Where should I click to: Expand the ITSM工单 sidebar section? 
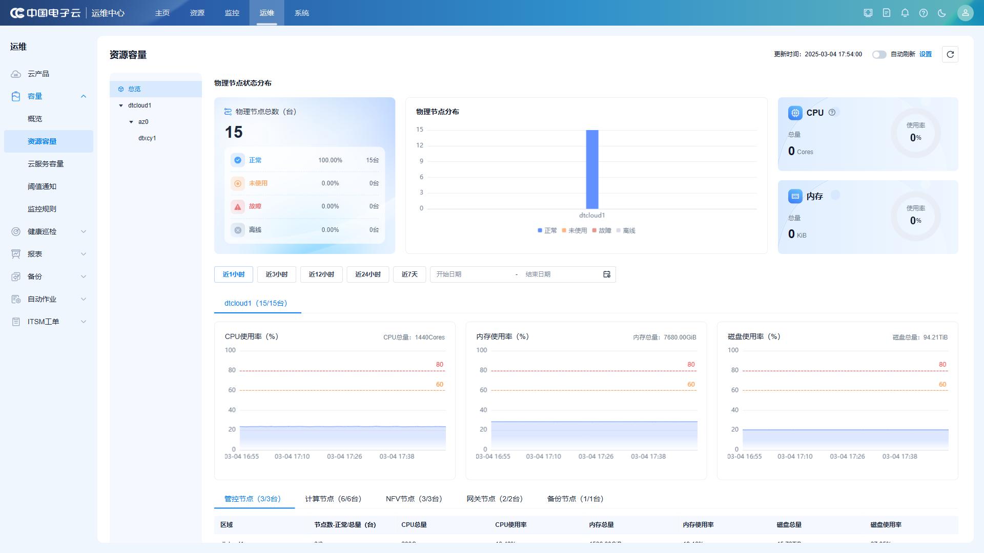[84, 322]
